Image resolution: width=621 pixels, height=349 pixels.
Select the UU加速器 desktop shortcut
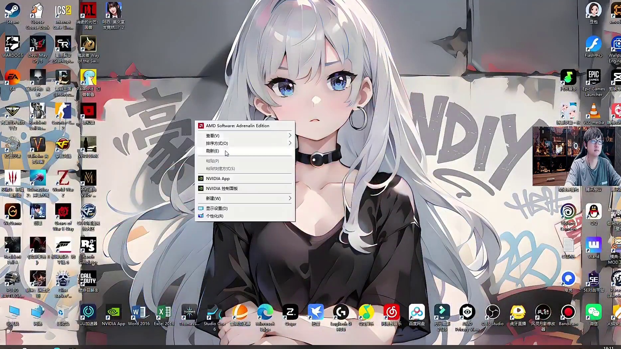(x=88, y=315)
